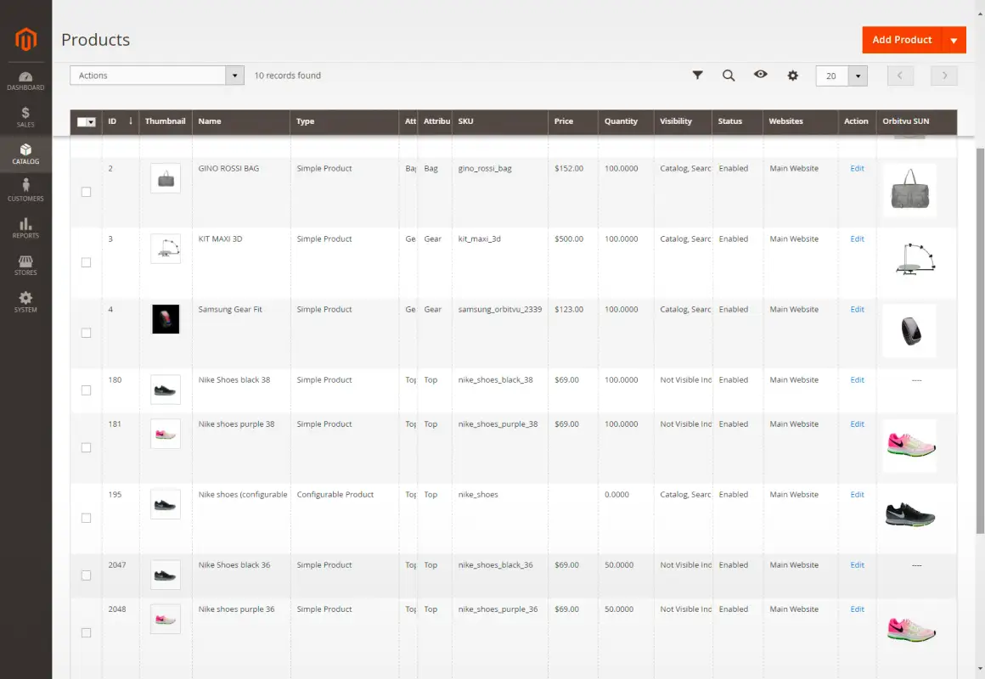Open the keyword search field
985x679 pixels.
(729, 76)
